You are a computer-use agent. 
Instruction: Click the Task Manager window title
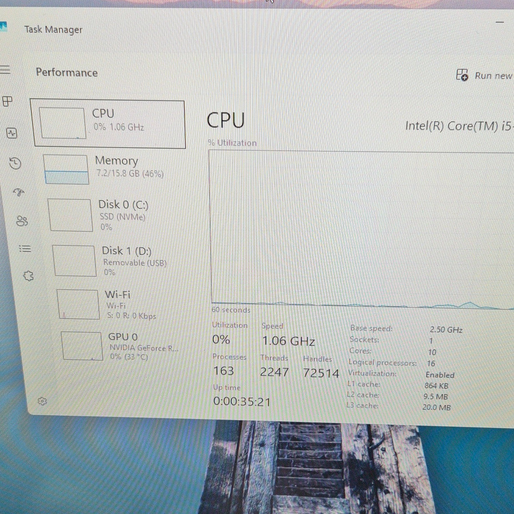[54, 30]
